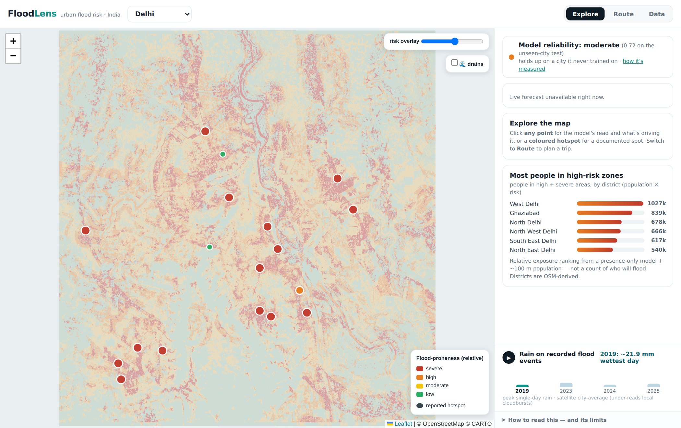Click the Ghaziabad district row

588,213
